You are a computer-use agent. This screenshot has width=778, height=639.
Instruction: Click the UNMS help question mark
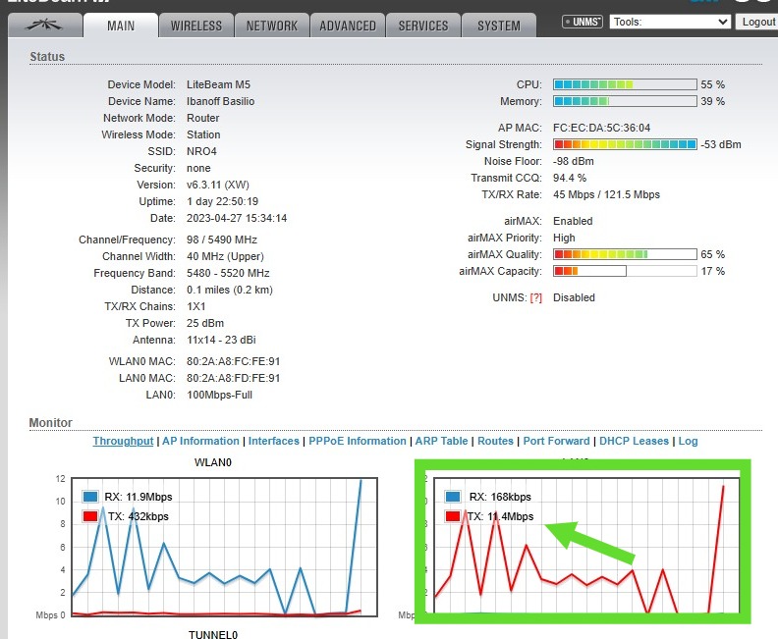pyautogui.click(x=535, y=297)
